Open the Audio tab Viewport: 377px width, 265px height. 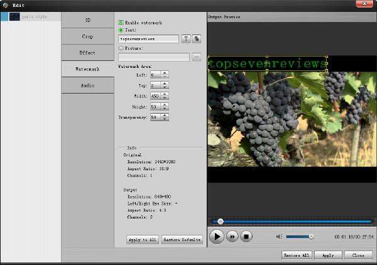(87, 85)
